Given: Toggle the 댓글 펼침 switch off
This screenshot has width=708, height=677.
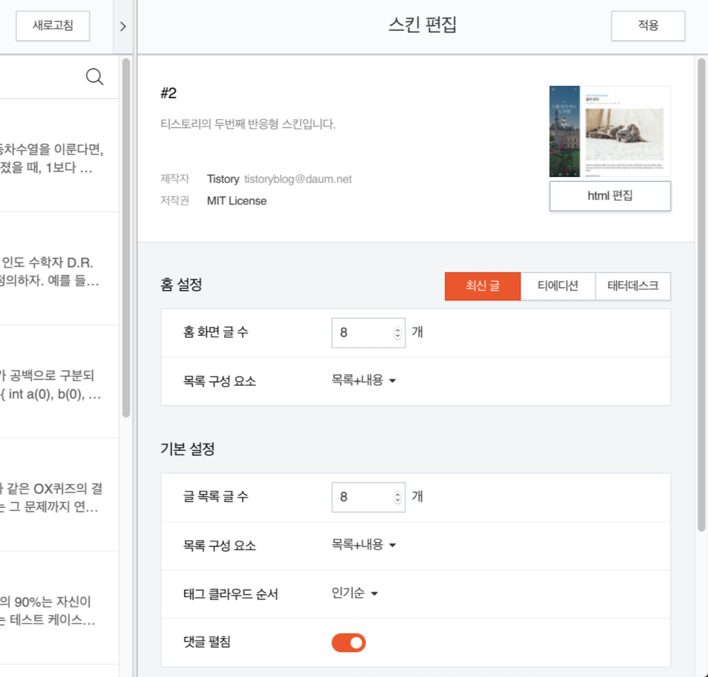Looking at the screenshot, I should [349, 643].
